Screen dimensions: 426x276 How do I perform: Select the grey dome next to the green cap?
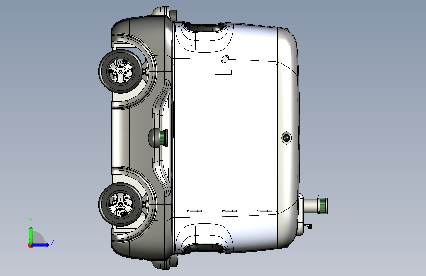[154, 138]
